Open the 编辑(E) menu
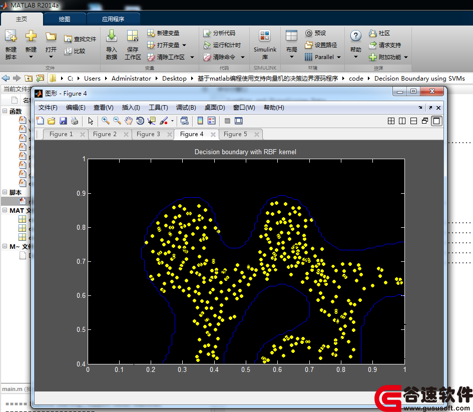The image size is (473, 412). coord(76,108)
